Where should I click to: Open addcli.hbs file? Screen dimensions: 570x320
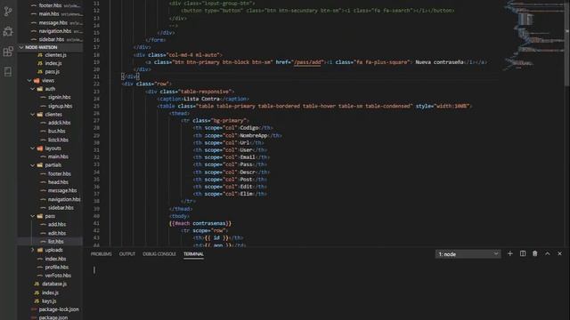(60, 123)
